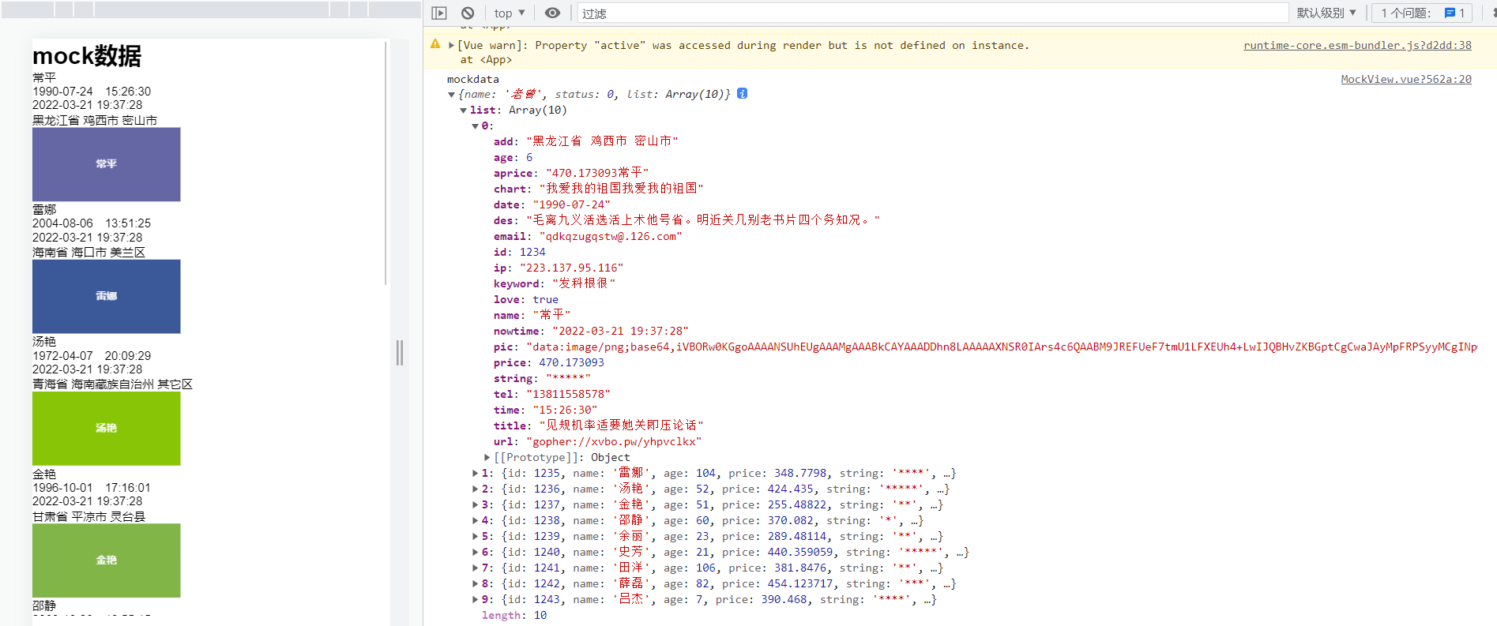This screenshot has height=626, width=1497.
Task: Click the address 海南省 海口市 美兰区
Action: pos(88,252)
